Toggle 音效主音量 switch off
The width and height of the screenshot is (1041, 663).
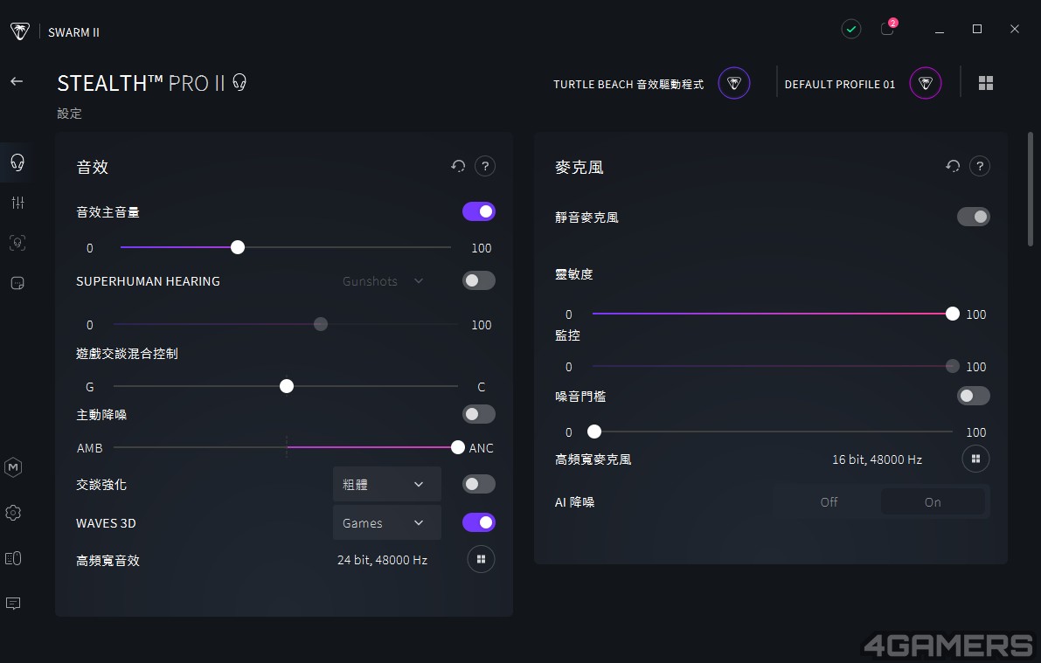tap(479, 211)
